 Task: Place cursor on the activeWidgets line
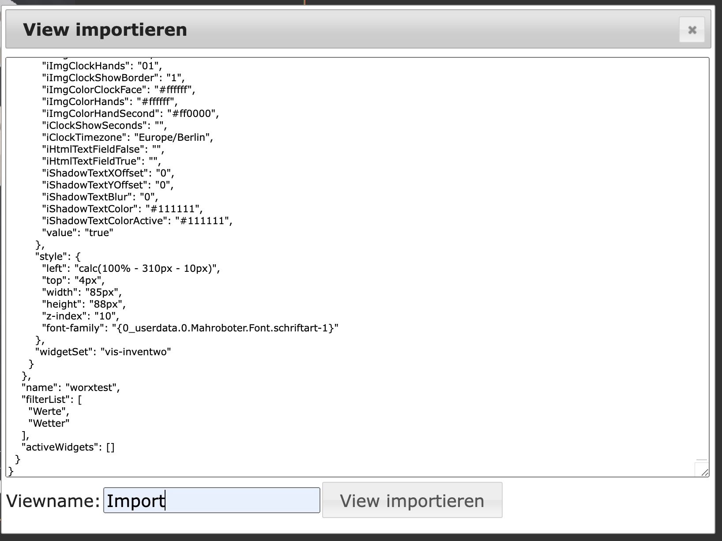[x=68, y=447]
